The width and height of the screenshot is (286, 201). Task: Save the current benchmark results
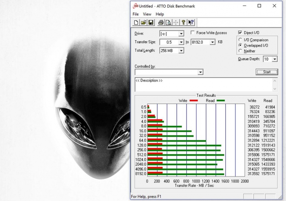click(150, 22)
